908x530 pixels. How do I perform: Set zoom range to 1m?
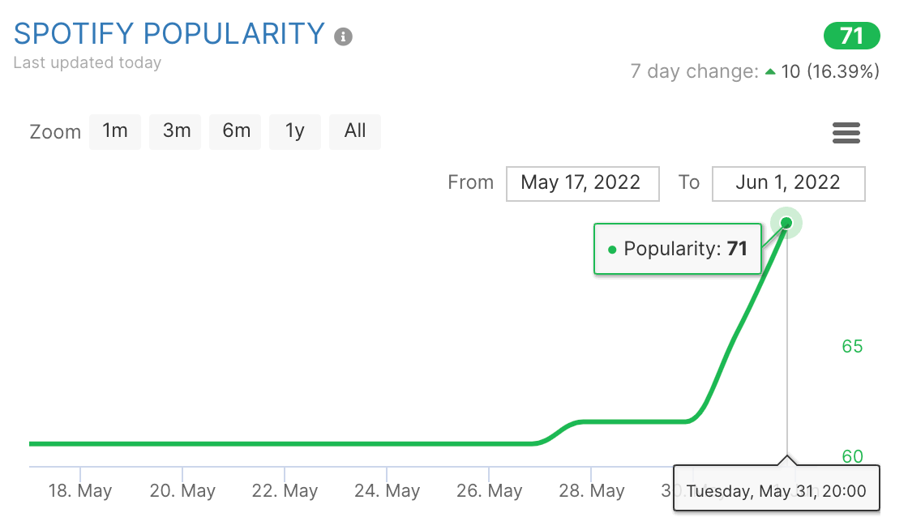coord(115,131)
